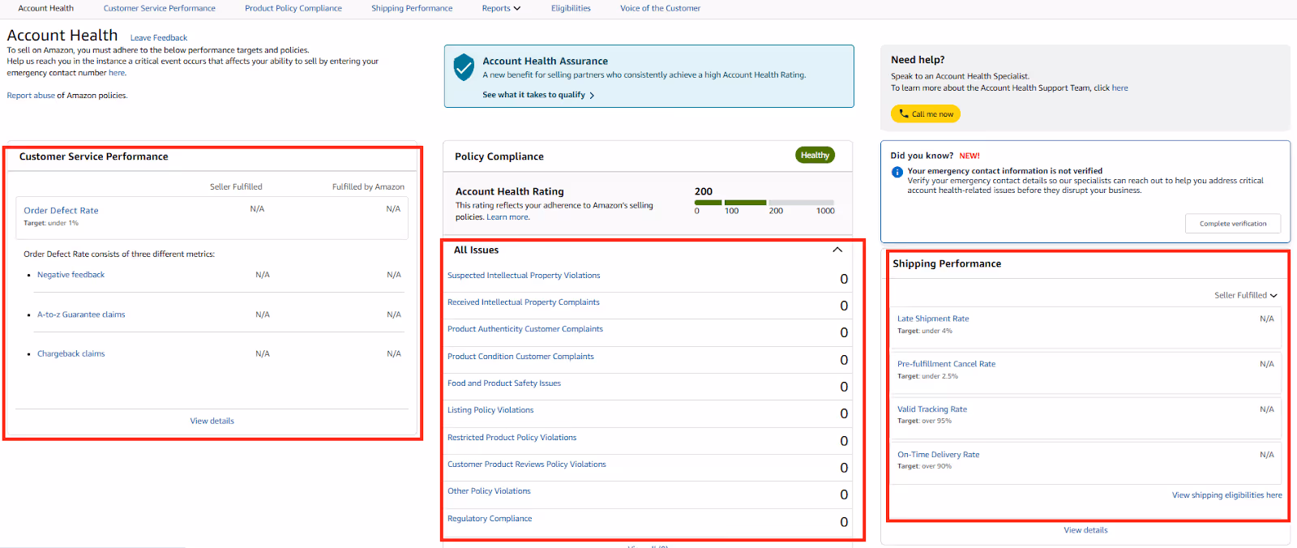Open Negative feedback metric link

[71, 275]
